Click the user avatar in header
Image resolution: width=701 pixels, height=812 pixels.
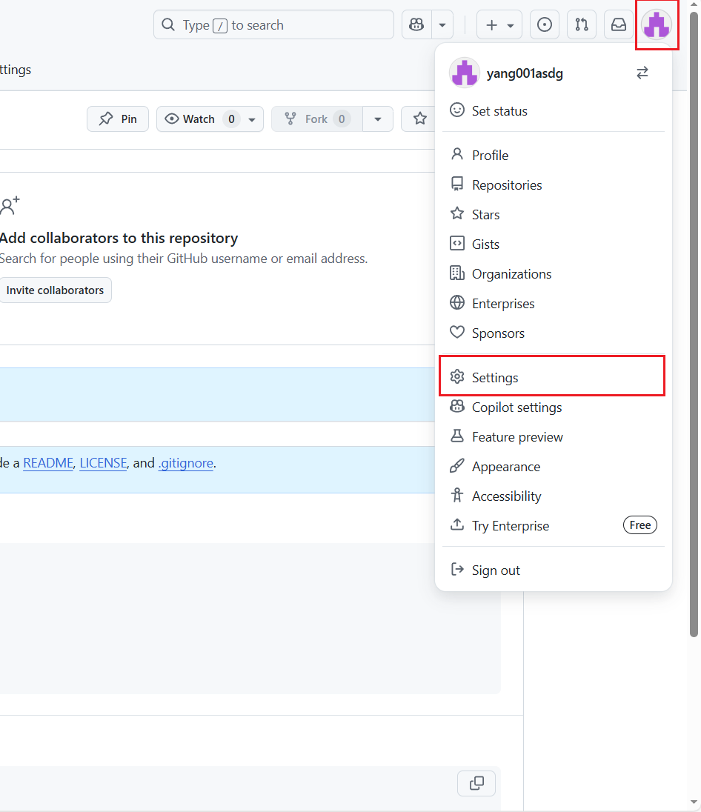tap(657, 25)
